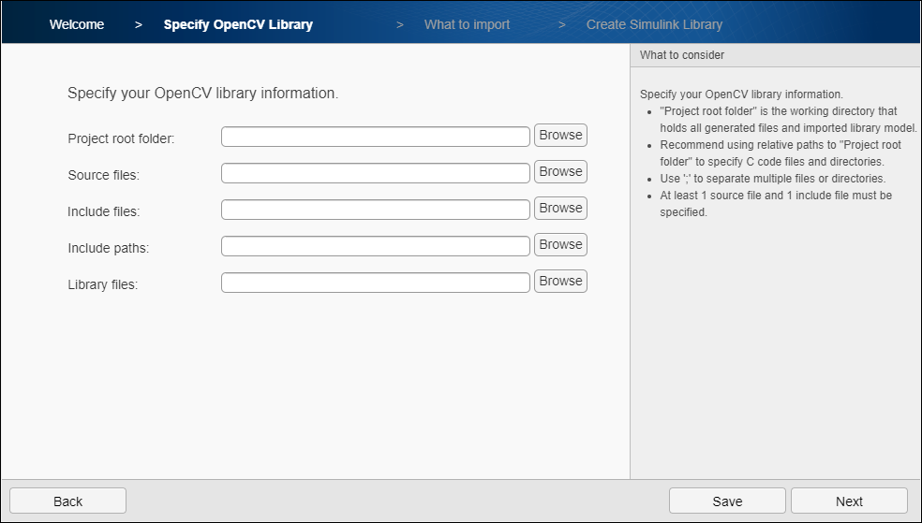Viewport: 922px width, 523px height.
Task: Save the current library settings
Action: (727, 501)
